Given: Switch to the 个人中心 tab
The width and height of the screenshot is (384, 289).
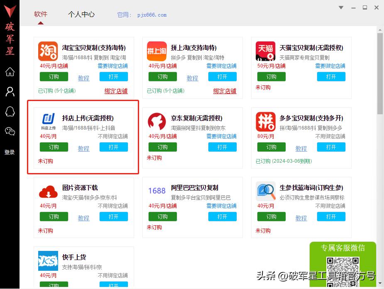Looking at the screenshot, I should (81, 14).
